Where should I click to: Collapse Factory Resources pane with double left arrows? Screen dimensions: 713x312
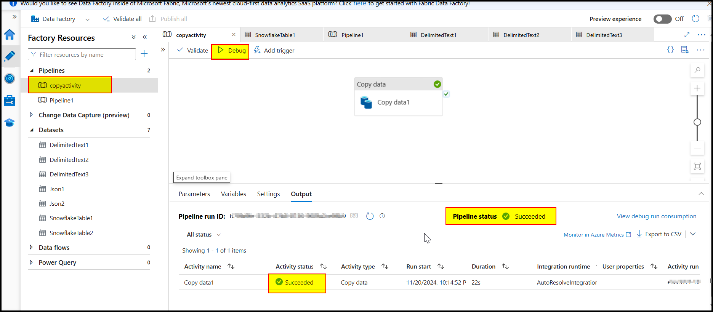coord(145,37)
